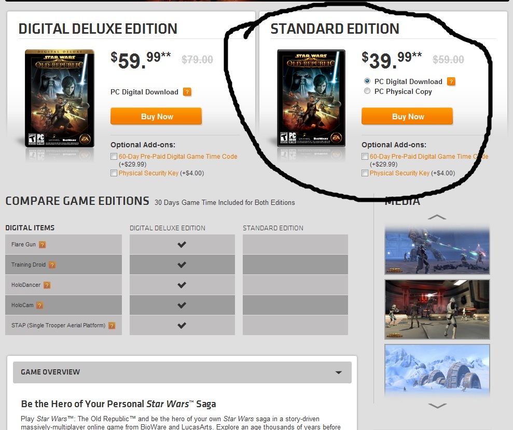Click the help icon next to Flare Gun

(x=42, y=244)
